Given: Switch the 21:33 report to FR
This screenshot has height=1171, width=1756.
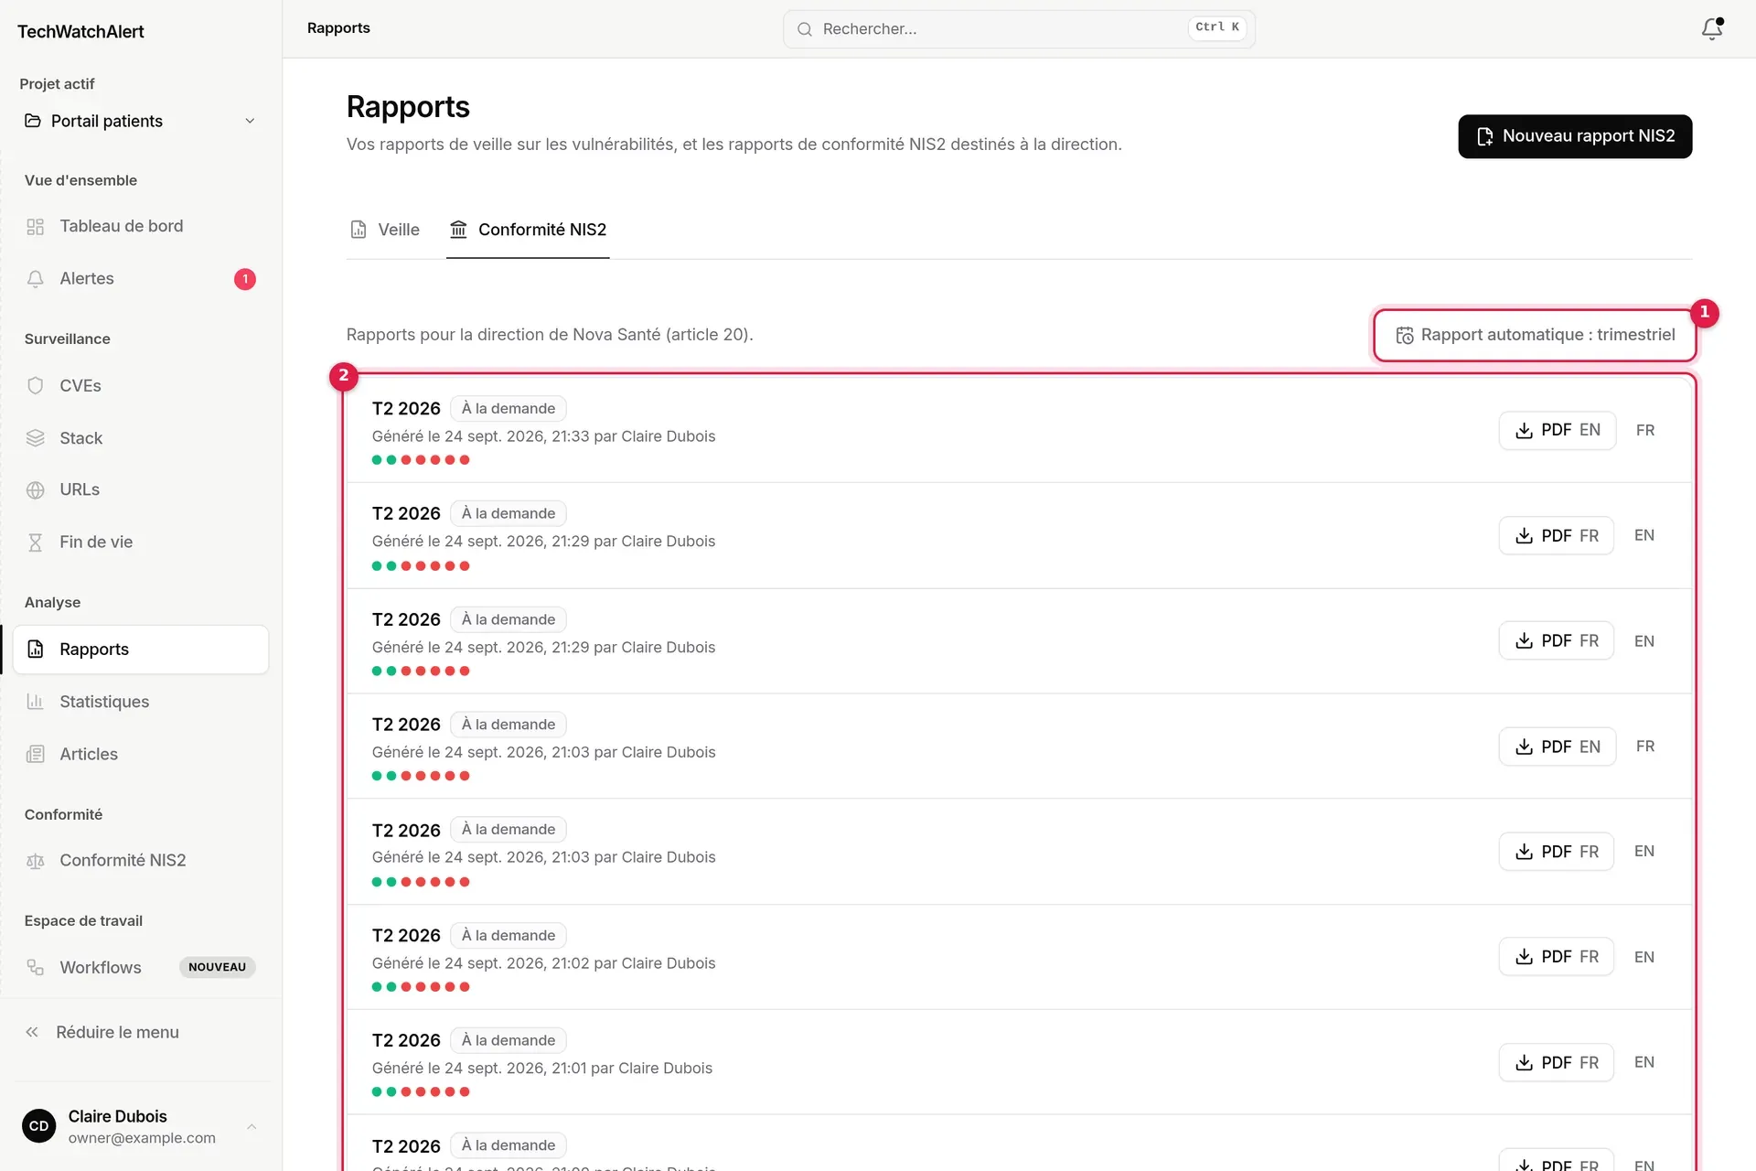Looking at the screenshot, I should (x=1645, y=430).
